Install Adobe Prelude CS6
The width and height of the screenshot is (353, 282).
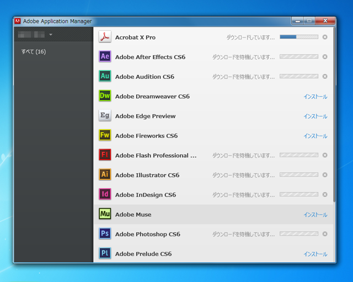(x=315, y=254)
